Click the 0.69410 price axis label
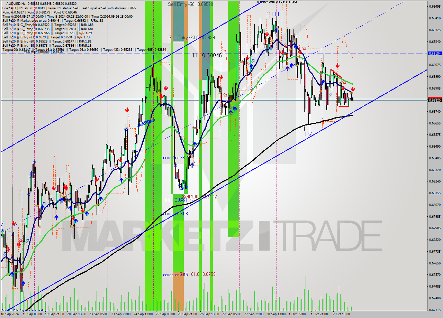This screenshot has width=443, height=318. tap(435, 18)
